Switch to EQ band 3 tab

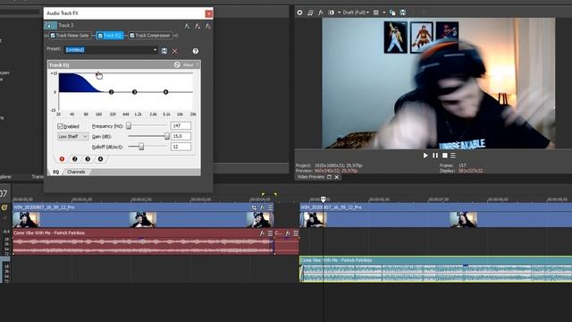[88, 159]
